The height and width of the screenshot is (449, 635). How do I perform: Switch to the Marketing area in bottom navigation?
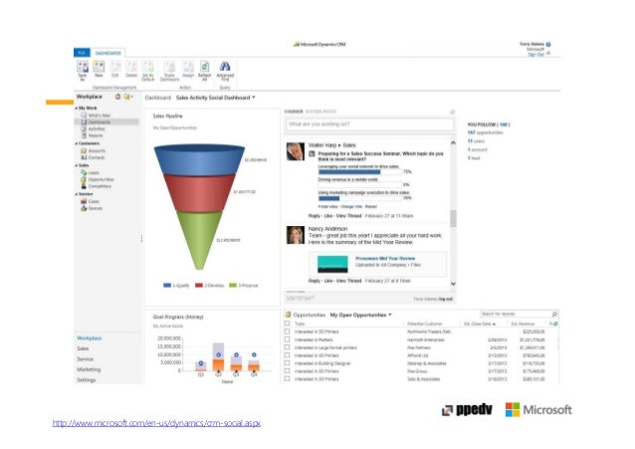tap(89, 369)
